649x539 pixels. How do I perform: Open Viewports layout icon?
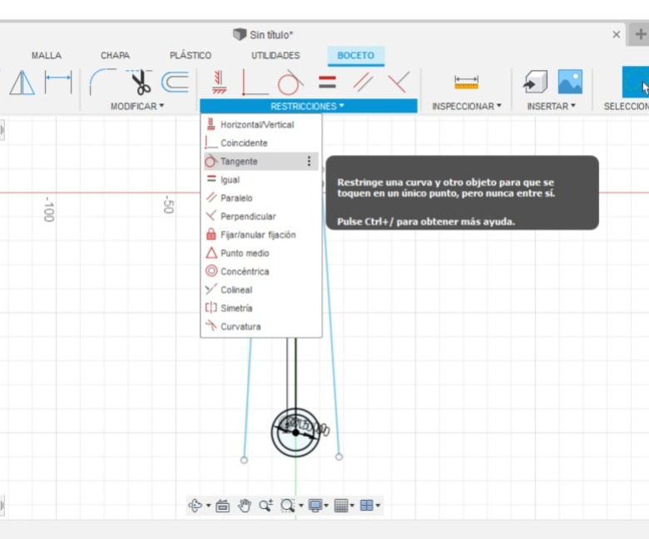[367, 506]
